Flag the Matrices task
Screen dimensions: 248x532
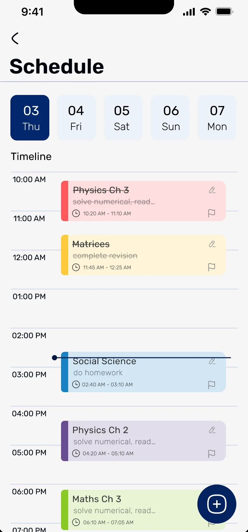[x=212, y=267]
